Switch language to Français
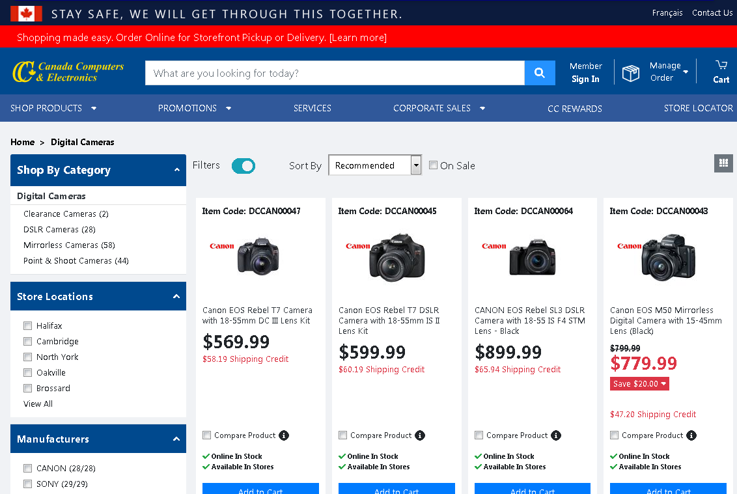 pos(667,13)
